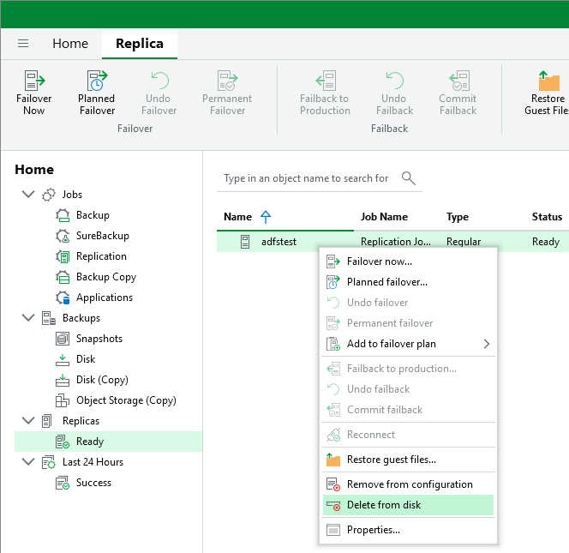Sort by the Status column header
This screenshot has width=569, height=553.
click(548, 217)
